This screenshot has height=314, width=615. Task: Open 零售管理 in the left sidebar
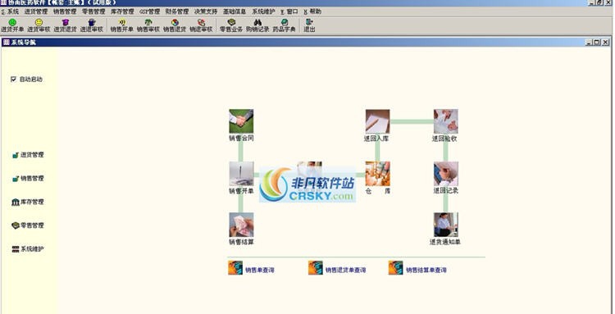[x=28, y=225]
